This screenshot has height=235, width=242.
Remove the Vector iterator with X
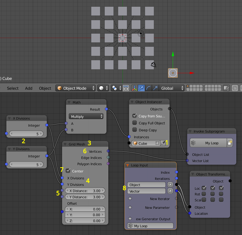tap(170, 191)
